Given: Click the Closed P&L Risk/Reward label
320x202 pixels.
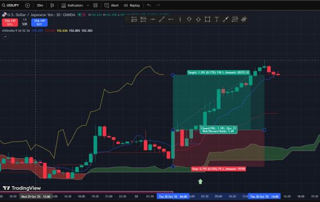Looking at the screenshot, I should click(x=218, y=130).
